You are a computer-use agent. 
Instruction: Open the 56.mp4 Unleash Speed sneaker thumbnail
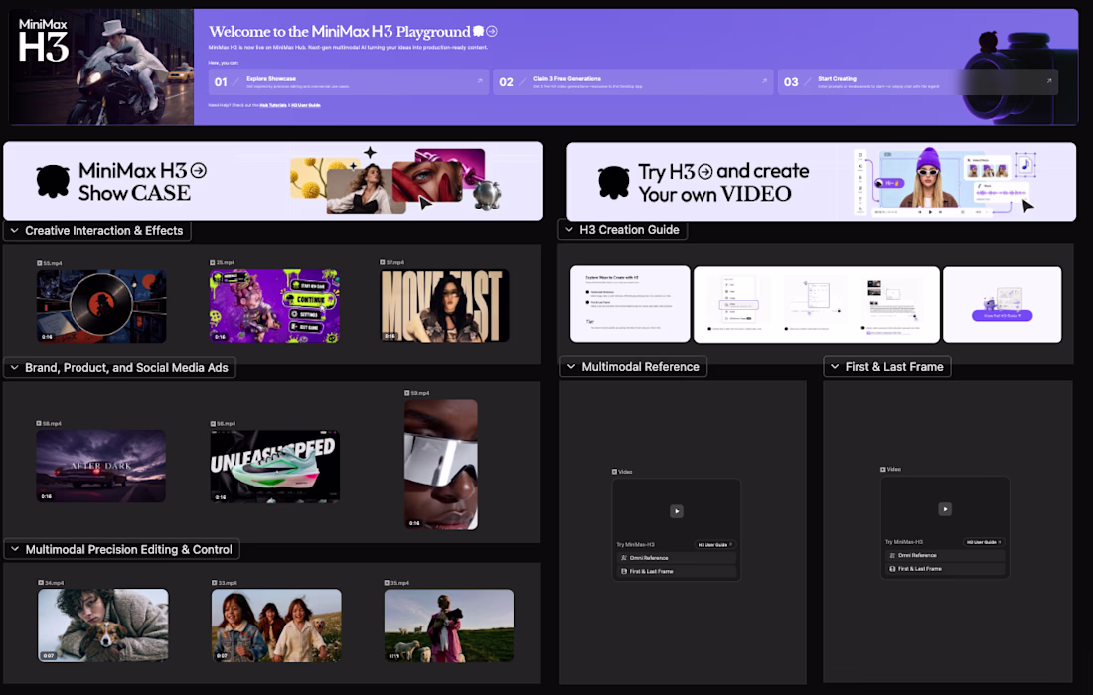pyautogui.click(x=274, y=466)
